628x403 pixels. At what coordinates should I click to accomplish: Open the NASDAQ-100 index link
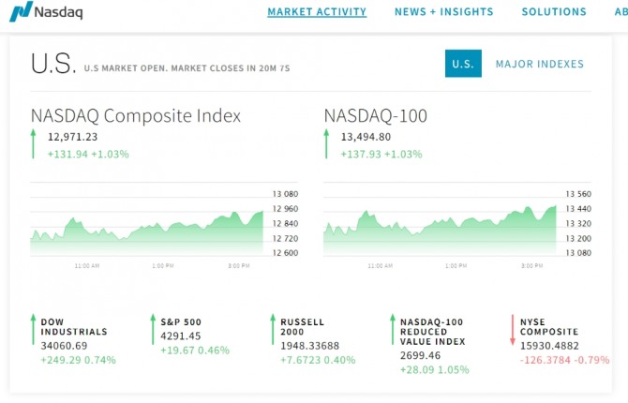coord(376,116)
